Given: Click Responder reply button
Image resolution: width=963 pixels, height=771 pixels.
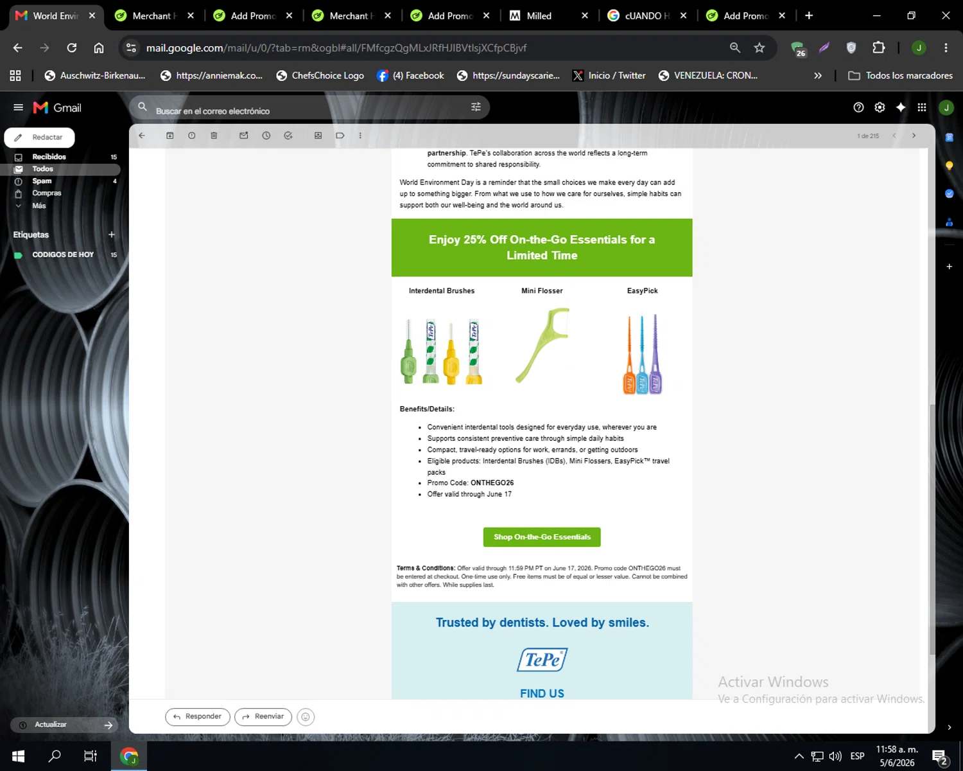Looking at the screenshot, I should [198, 716].
